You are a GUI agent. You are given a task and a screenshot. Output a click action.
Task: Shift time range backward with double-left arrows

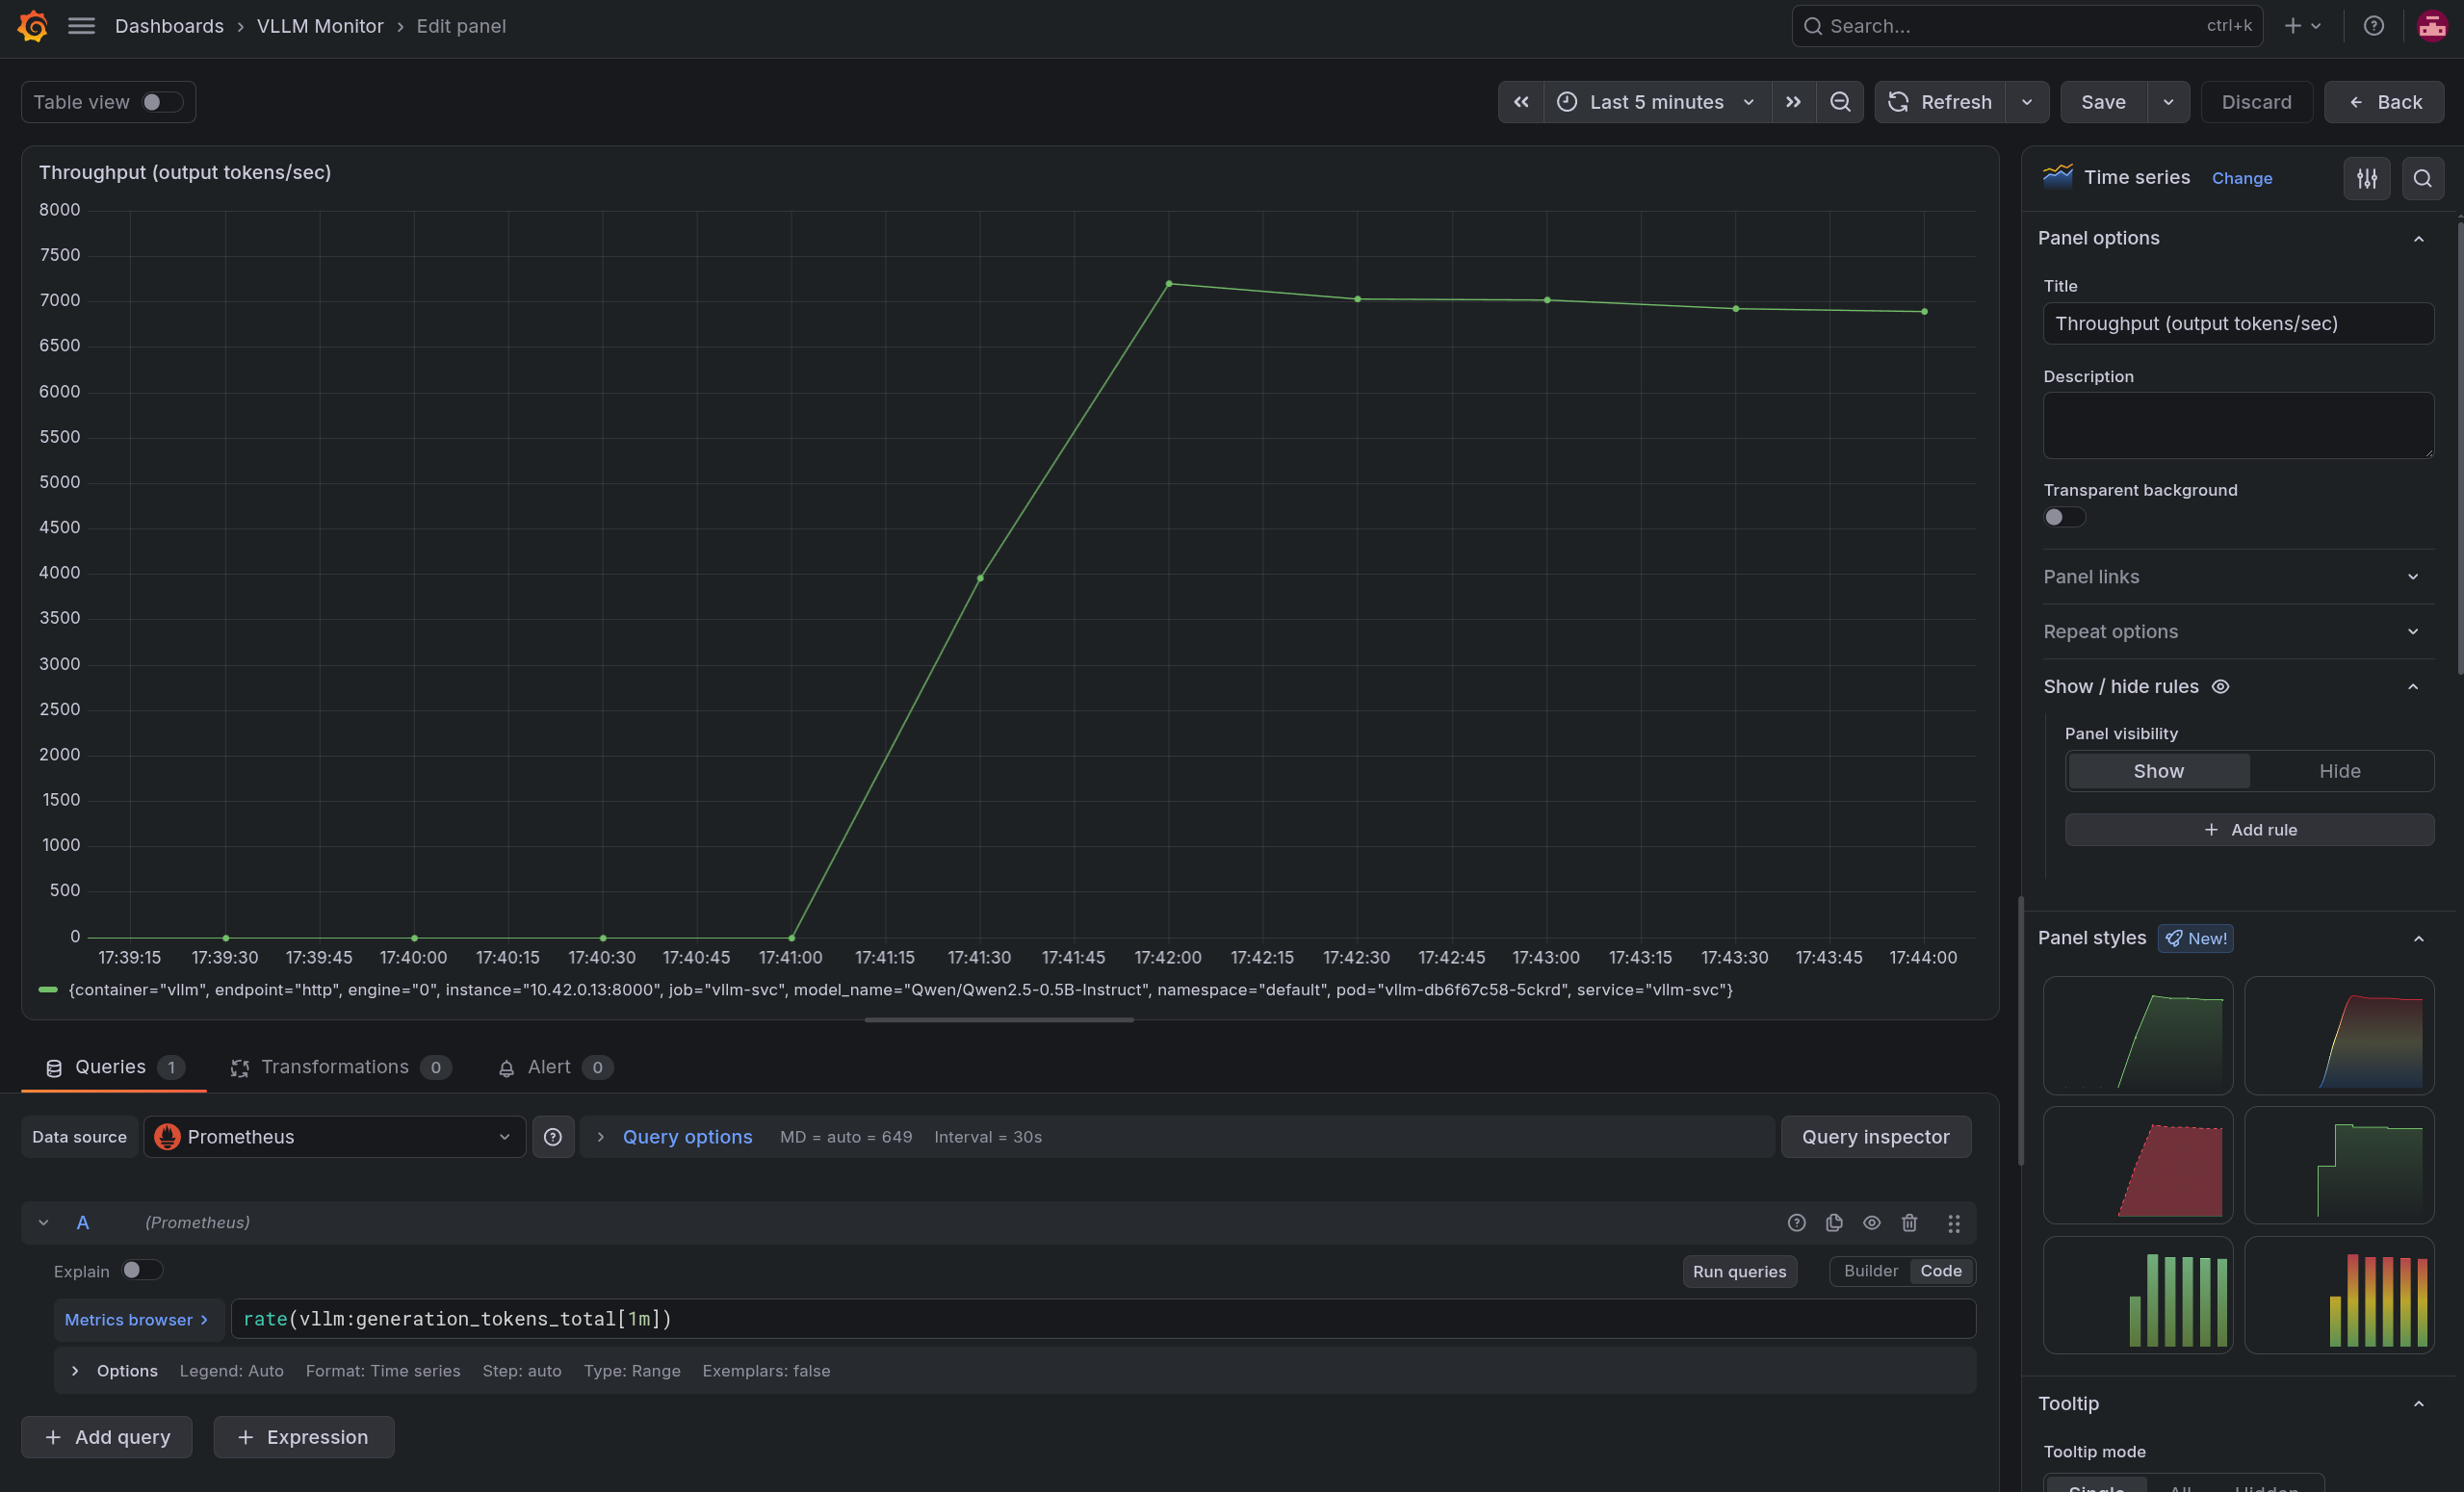(x=1521, y=102)
